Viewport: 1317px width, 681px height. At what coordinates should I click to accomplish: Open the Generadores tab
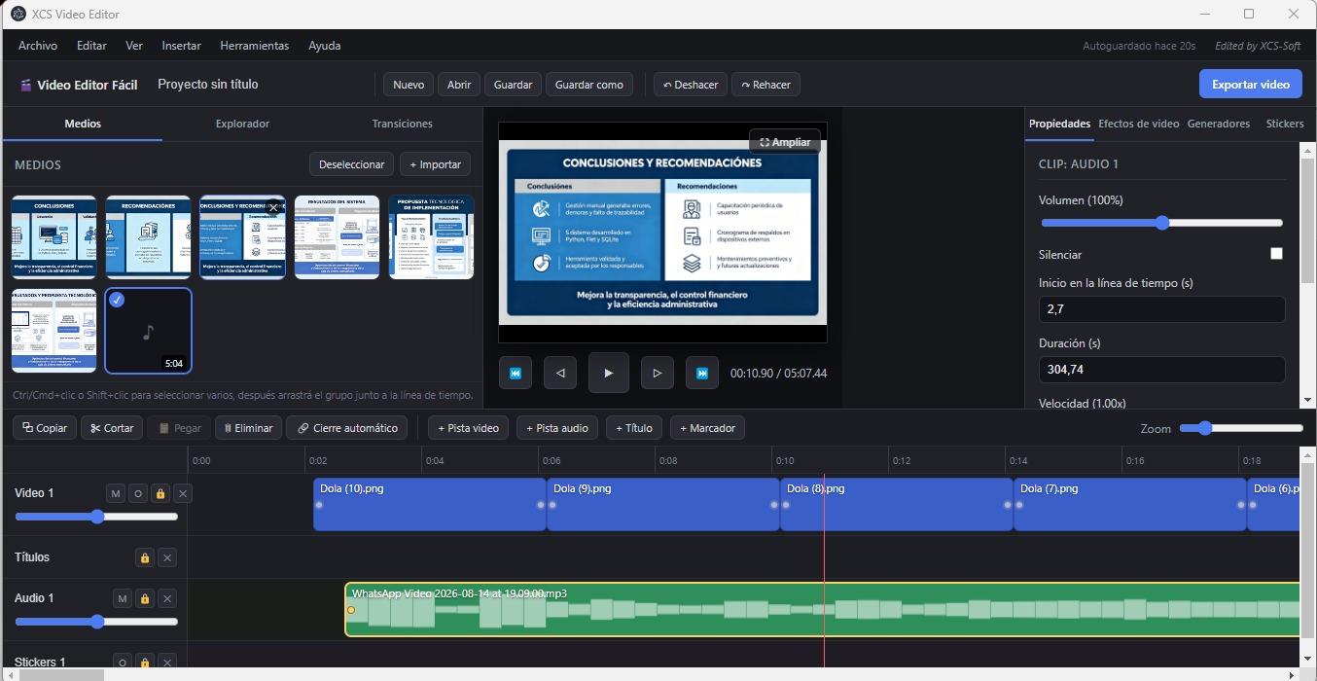1219,124
